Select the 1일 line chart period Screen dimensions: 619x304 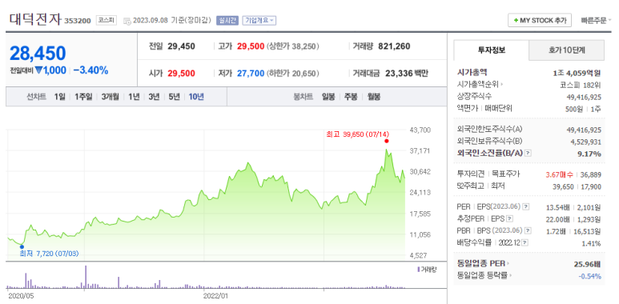(58, 97)
